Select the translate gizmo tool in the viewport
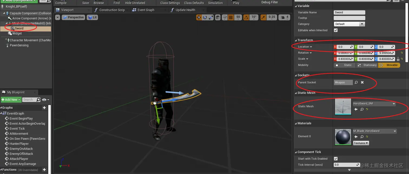The height and width of the screenshot is (174, 409). (x=199, y=17)
